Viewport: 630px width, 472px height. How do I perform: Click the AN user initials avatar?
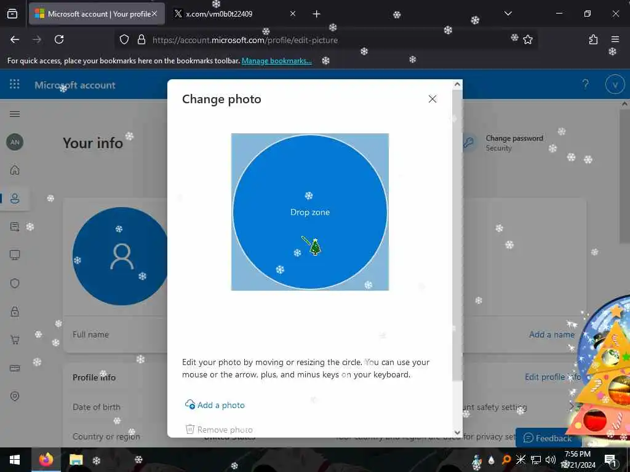pos(15,142)
